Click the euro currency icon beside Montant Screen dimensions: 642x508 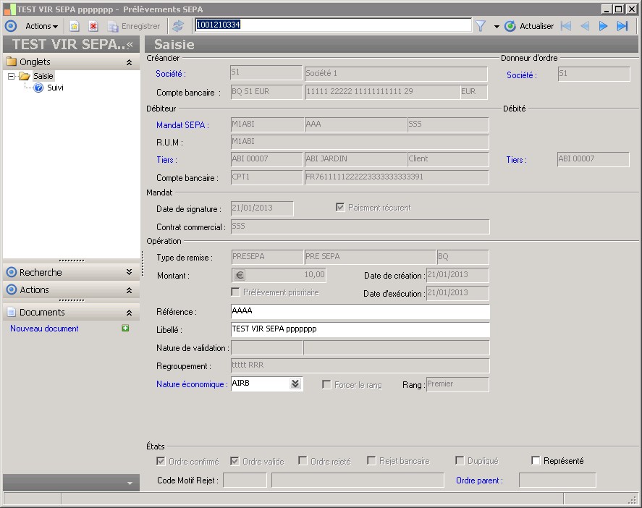[x=240, y=275]
